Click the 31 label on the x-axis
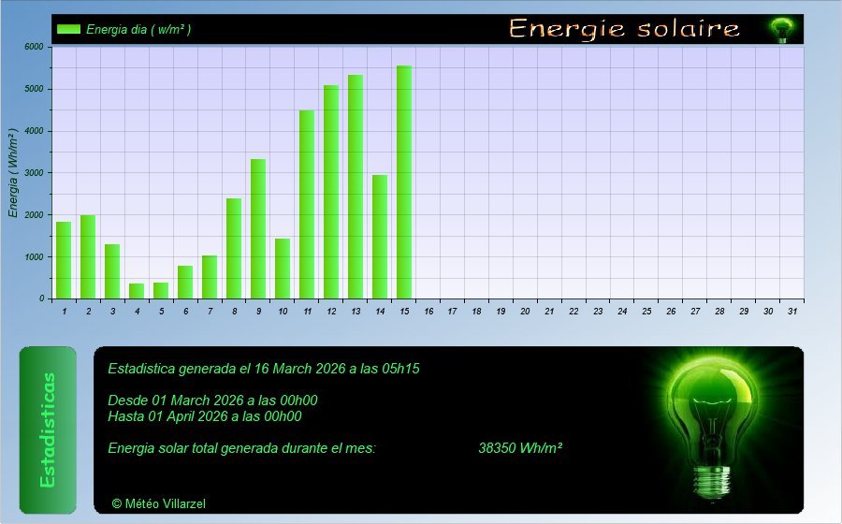The height and width of the screenshot is (524, 842). (x=792, y=311)
